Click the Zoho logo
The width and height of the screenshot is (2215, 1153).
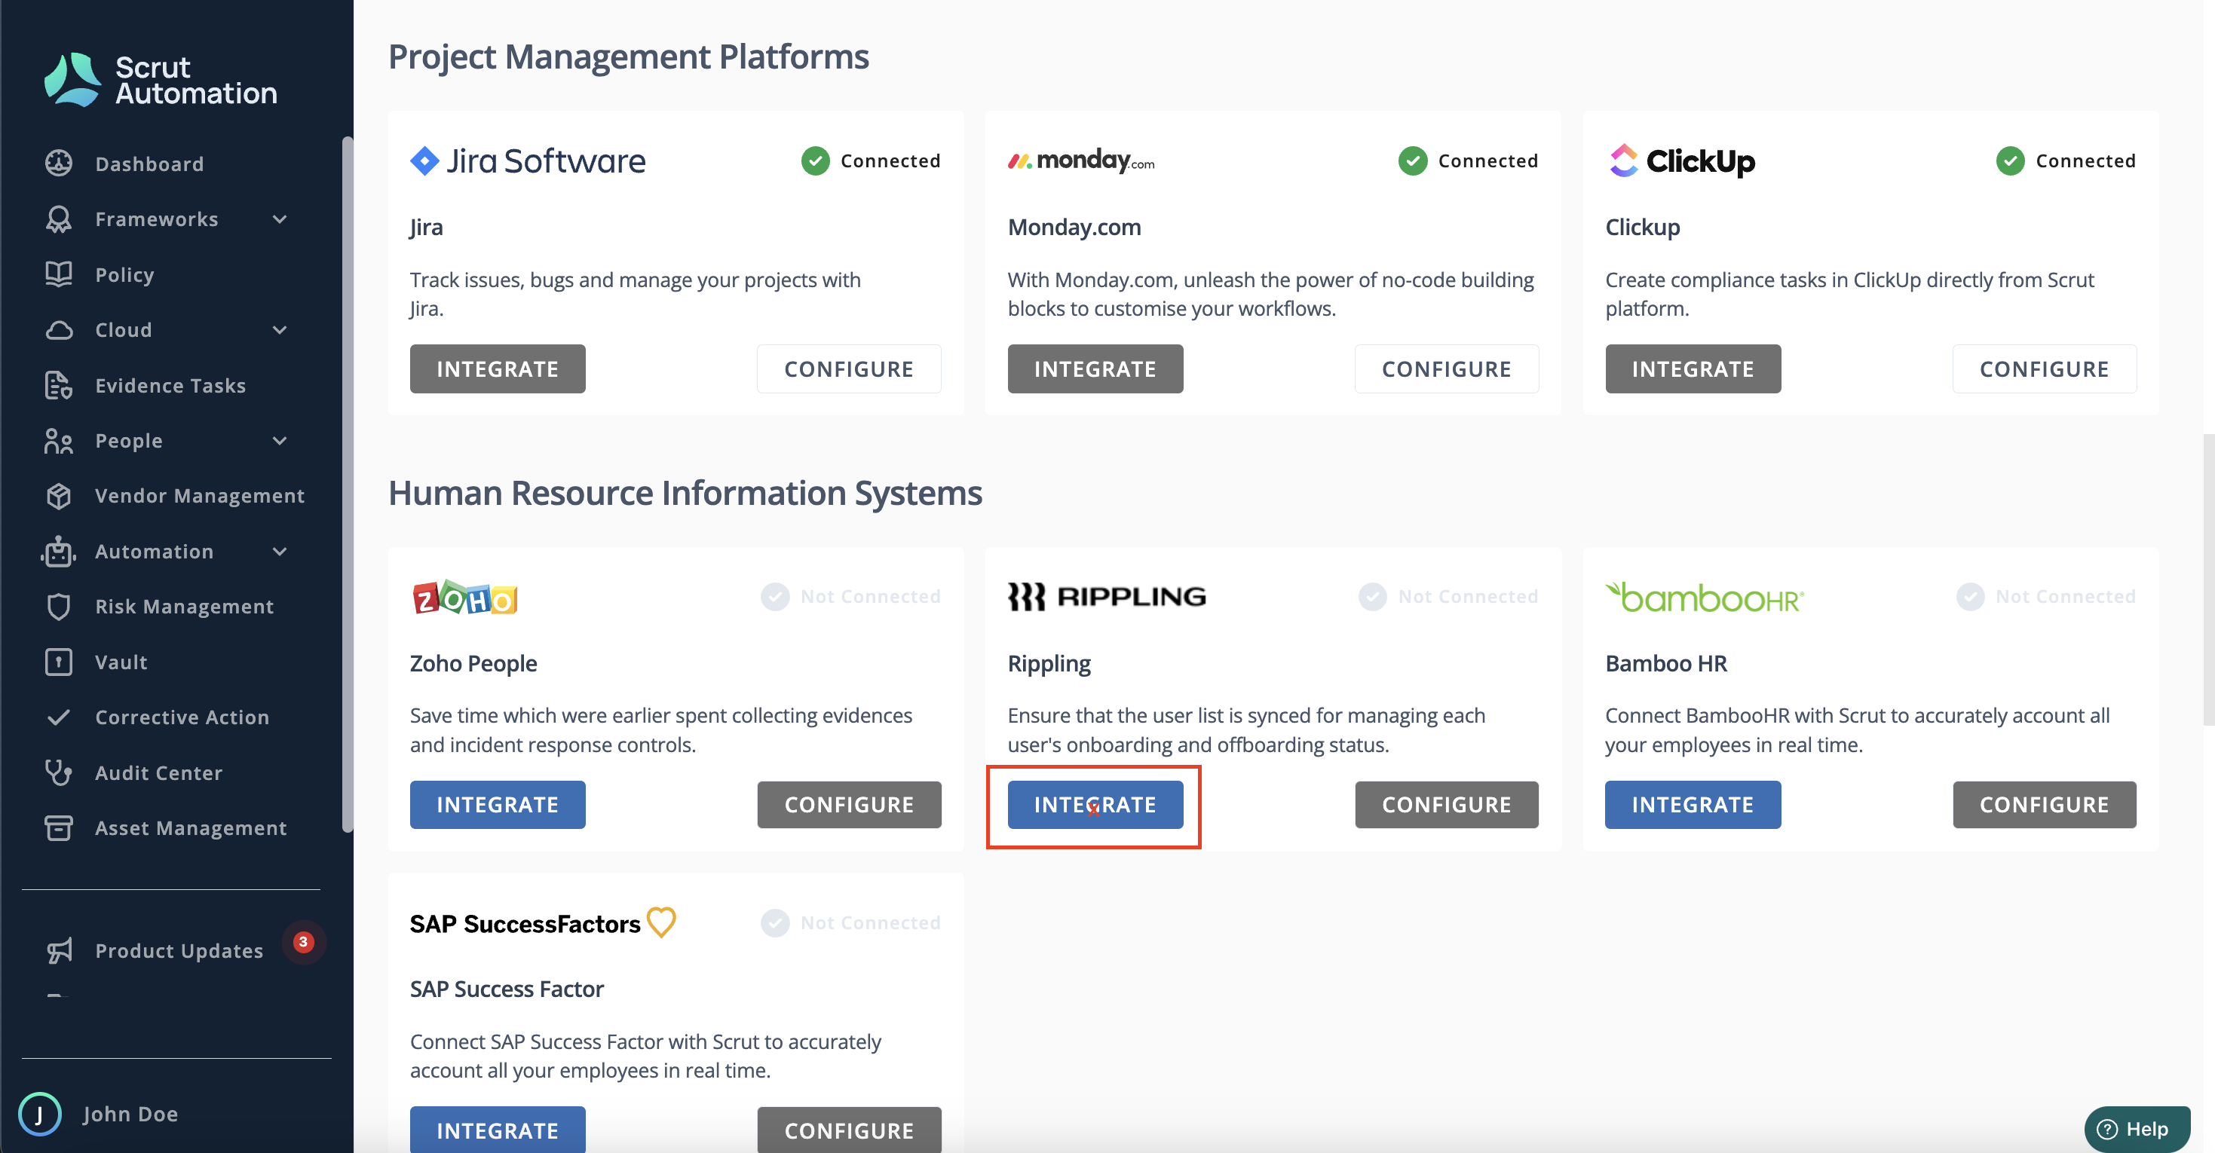[x=465, y=597]
